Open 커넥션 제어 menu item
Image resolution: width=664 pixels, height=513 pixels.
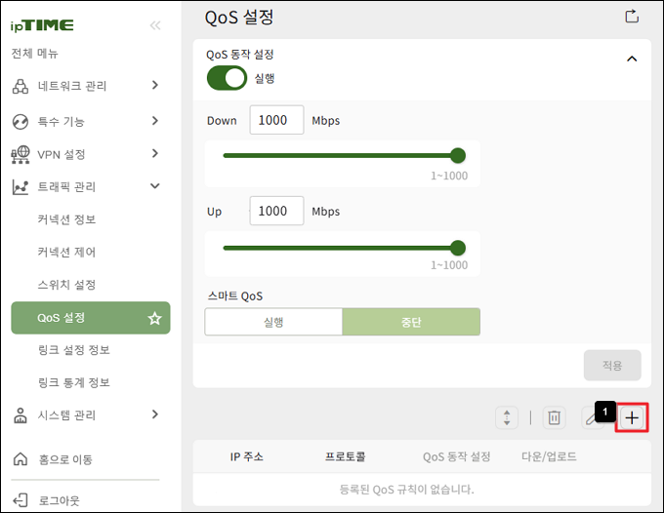pos(66,252)
